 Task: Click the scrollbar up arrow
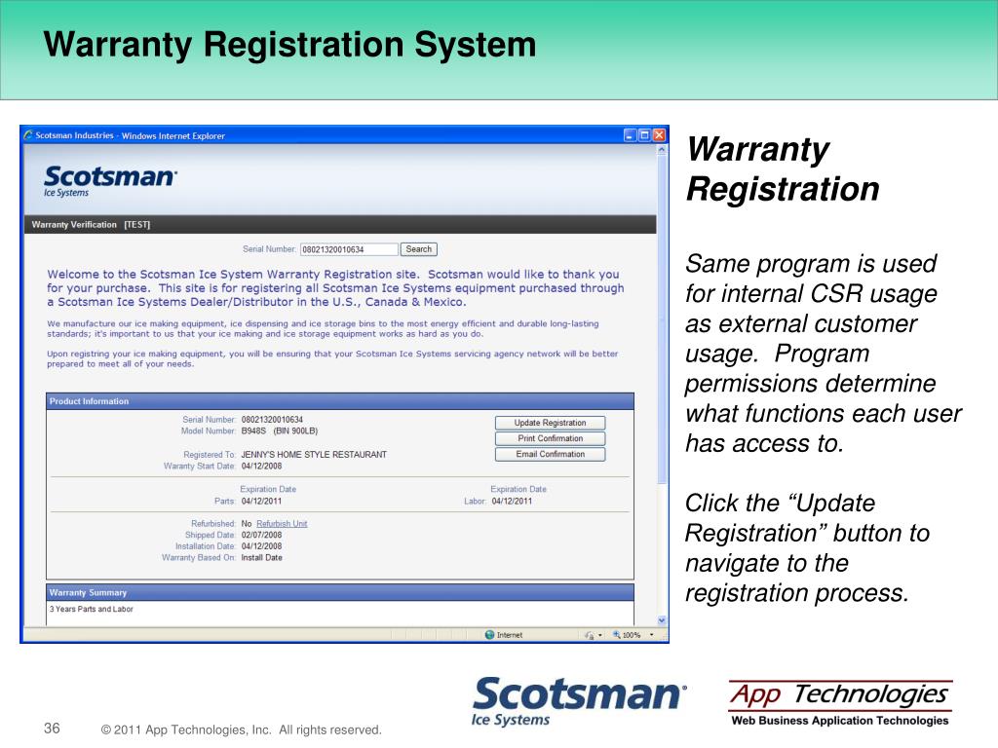(x=662, y=150)
